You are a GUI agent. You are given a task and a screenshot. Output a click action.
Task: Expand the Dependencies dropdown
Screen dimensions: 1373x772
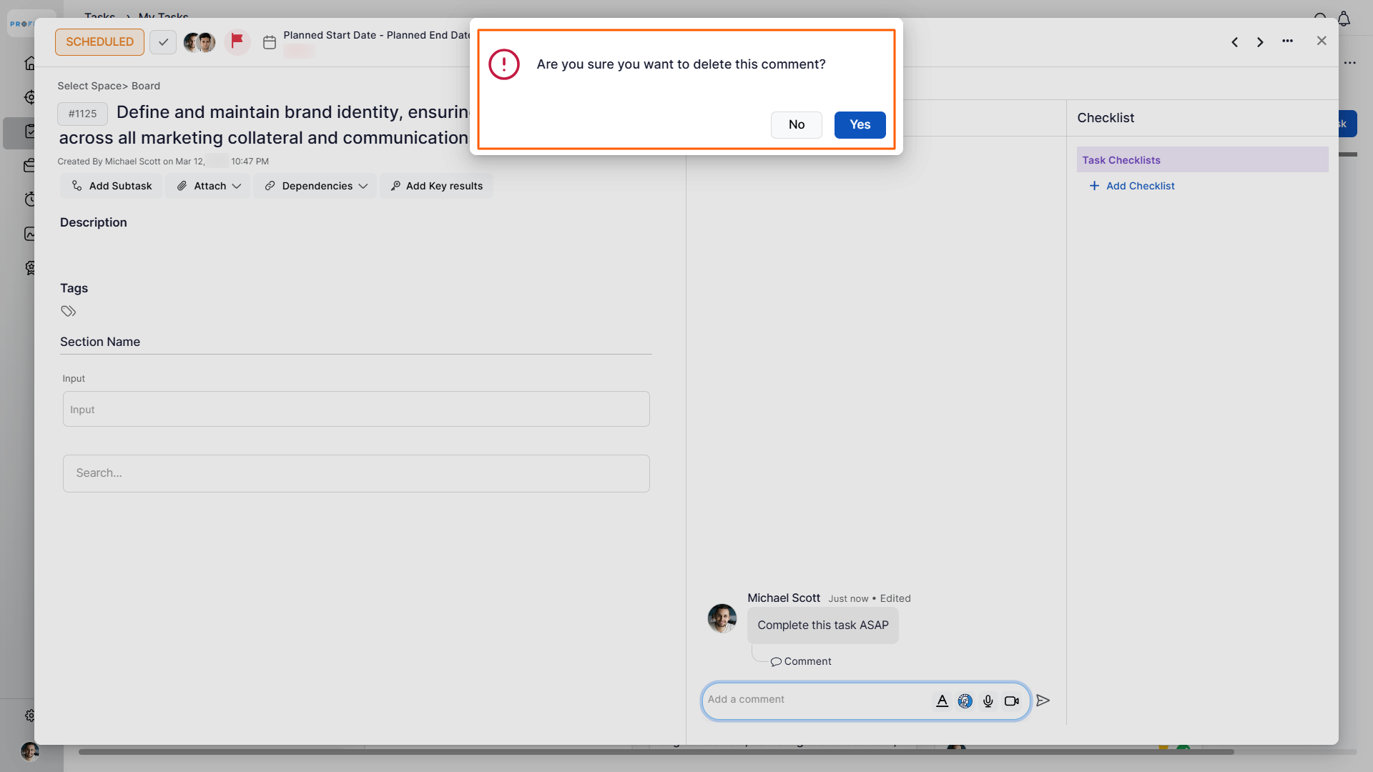point(315,186)
